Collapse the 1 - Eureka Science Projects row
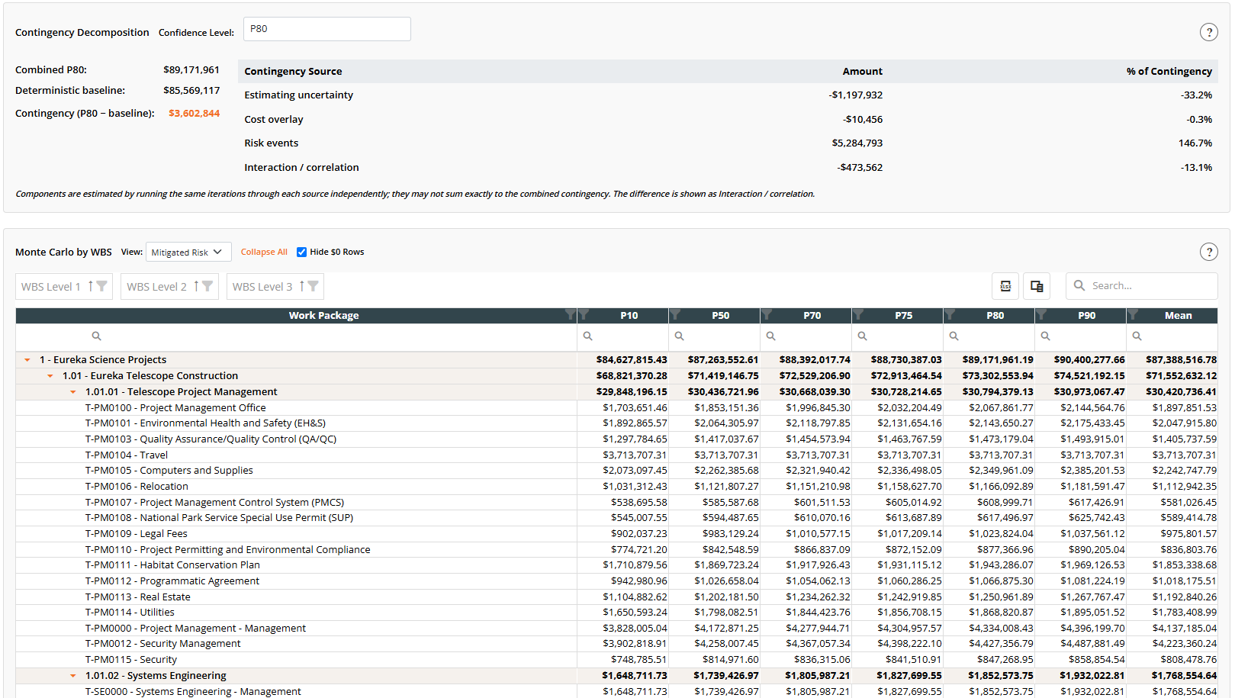Screen dimensions: 1235x698 pos(27,360)
